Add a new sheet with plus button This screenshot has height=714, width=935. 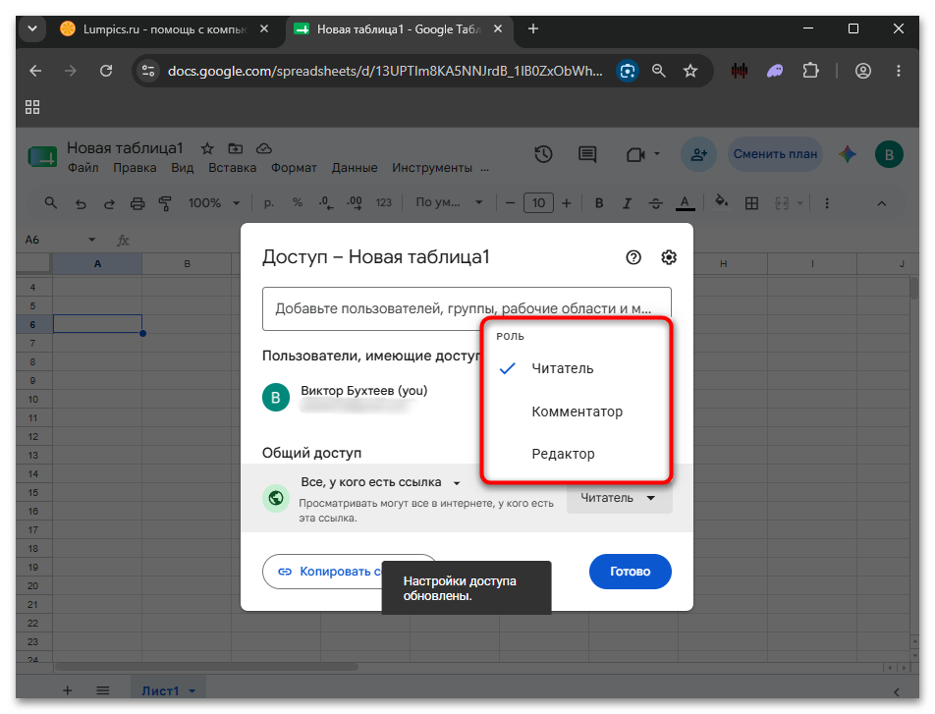click(x=68, y=690)
